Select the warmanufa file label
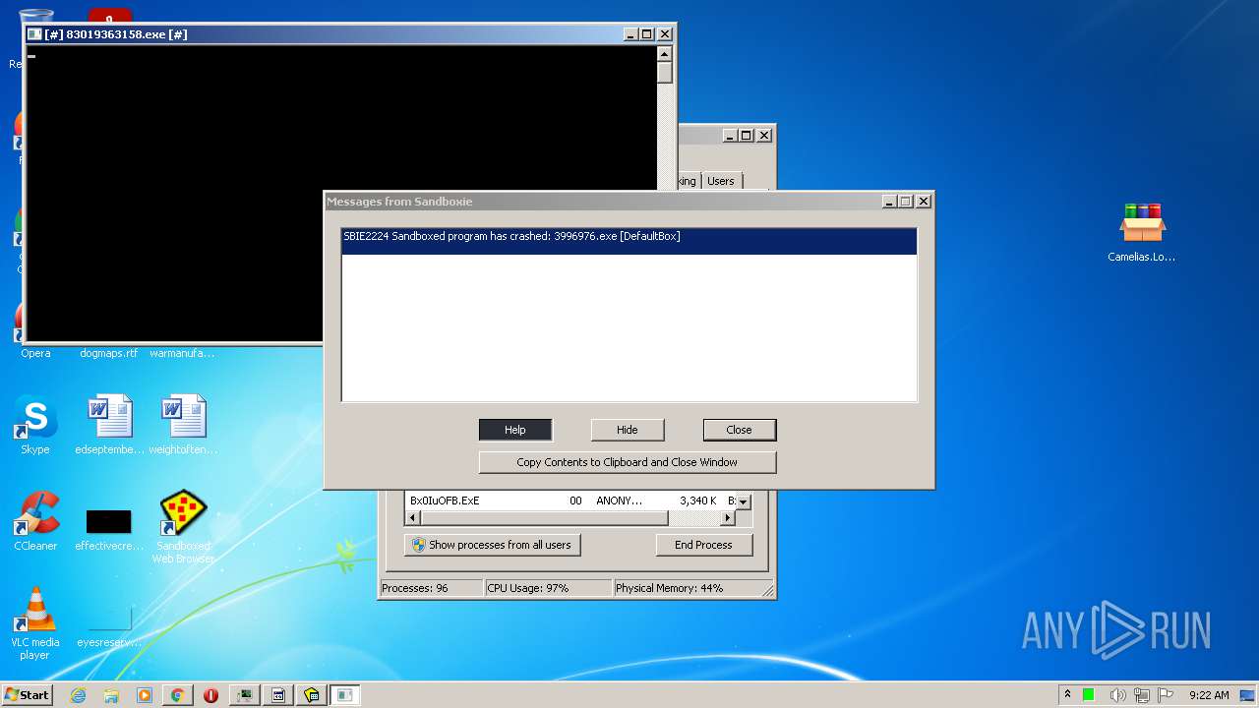This screenshot has width=1259, height=708. [x=182, y=353]
